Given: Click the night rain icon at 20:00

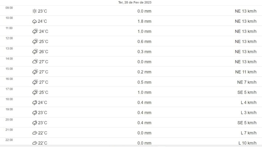Looking at the screenshot, I should [x=35, y=123].
